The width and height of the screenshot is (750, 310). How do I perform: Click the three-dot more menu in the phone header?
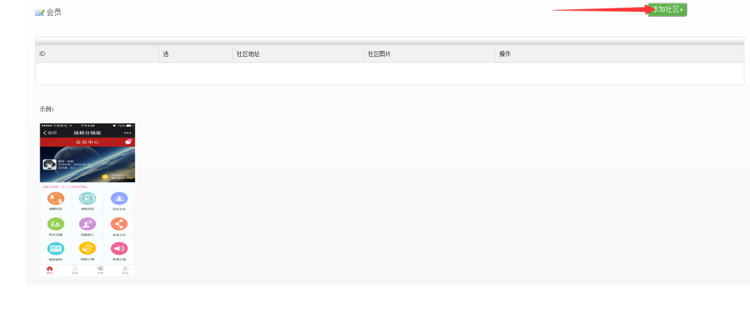[127, 133]
